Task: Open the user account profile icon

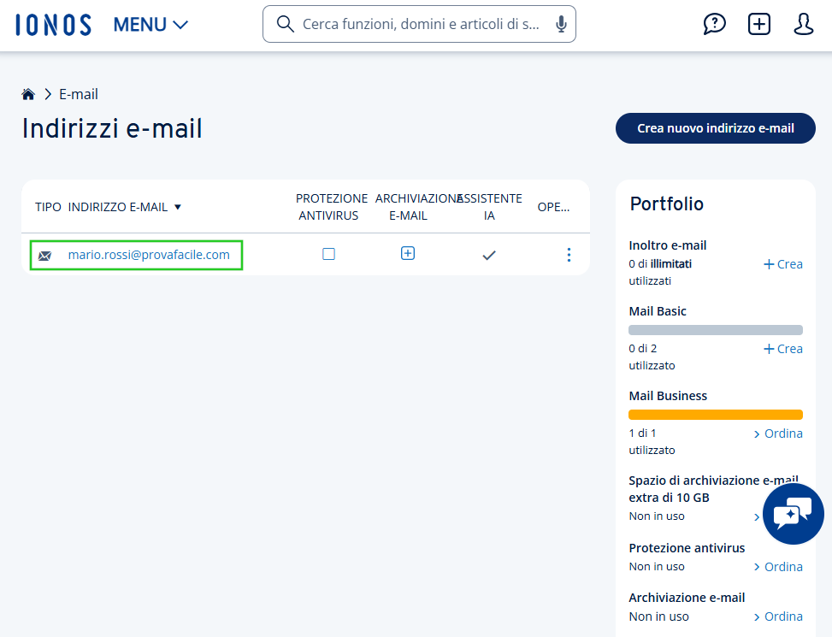Action: pos(803,24)
